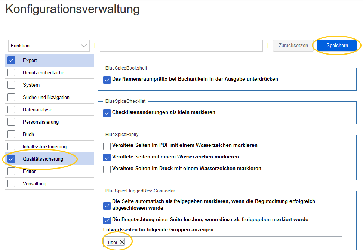363x250 pixels.
Task: Click the BlueSpiceFlaggedRevsConnector section legend
Action: tap(140, 191)
